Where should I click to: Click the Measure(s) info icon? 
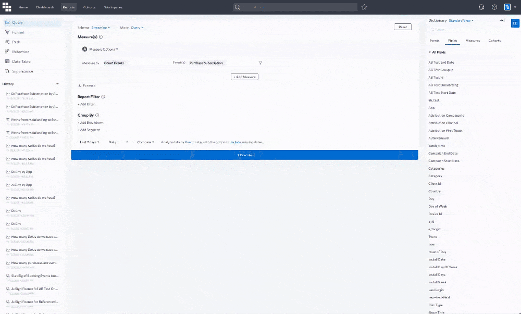(101, 37)
